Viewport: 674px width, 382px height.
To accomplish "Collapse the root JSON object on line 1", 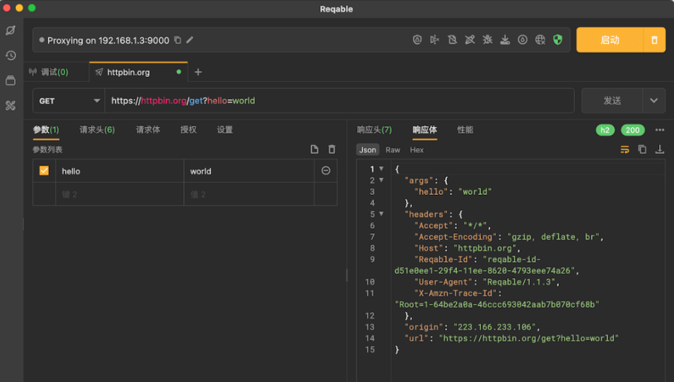I will 382,169.
